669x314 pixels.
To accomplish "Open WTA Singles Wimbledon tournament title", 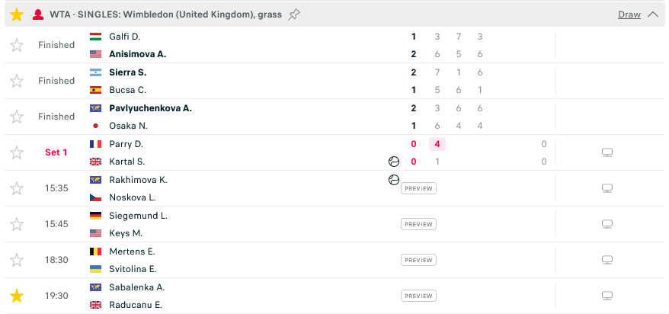I will (x=166, y=14).
